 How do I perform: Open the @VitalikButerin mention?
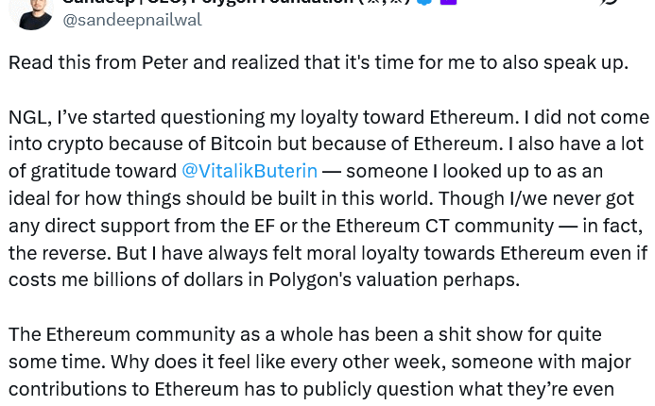point(250,171)
